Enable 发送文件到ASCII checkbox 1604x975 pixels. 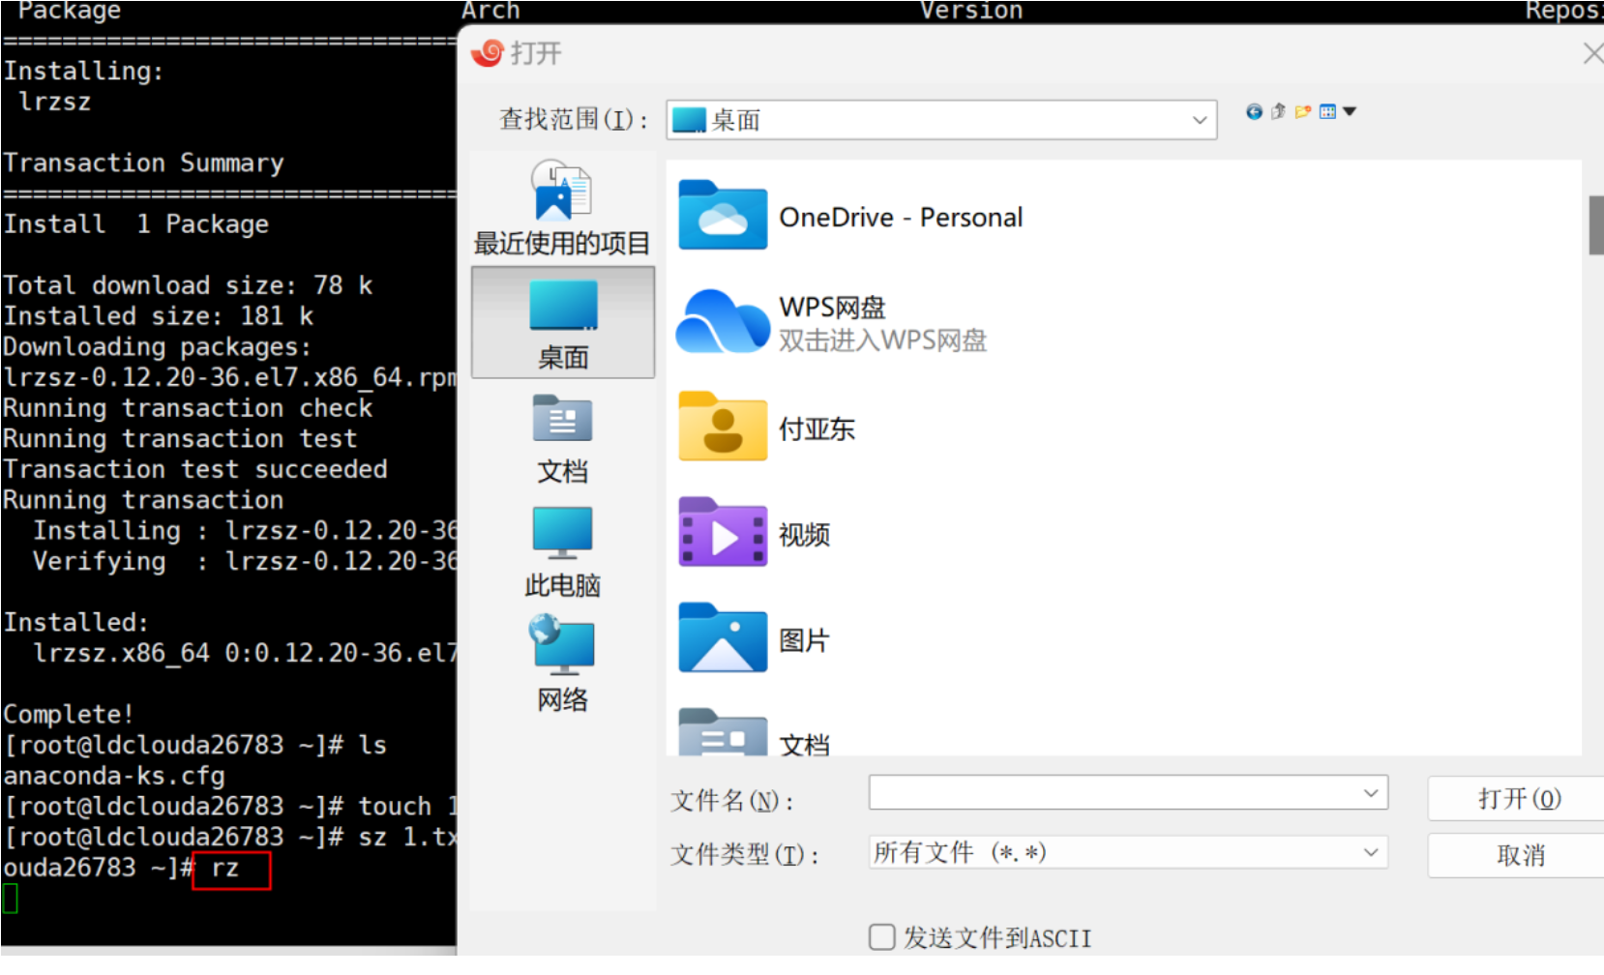coord(881,937)
